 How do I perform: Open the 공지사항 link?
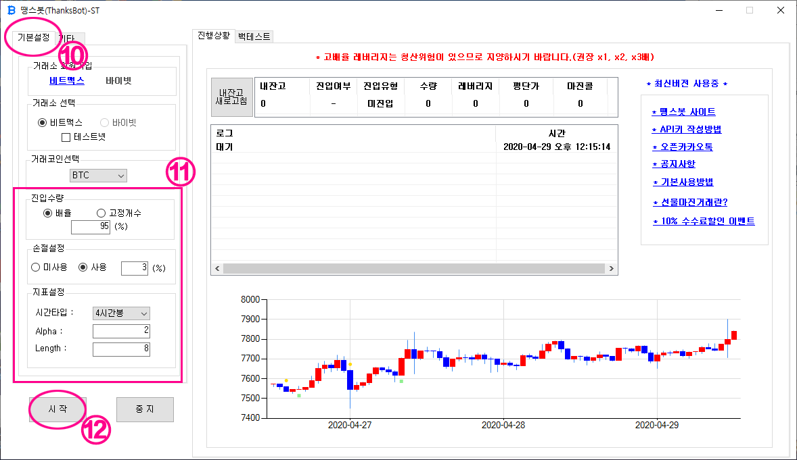pos(674,164)
